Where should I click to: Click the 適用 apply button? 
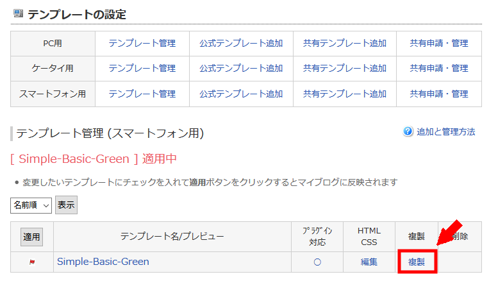click(x=31, y=237)
